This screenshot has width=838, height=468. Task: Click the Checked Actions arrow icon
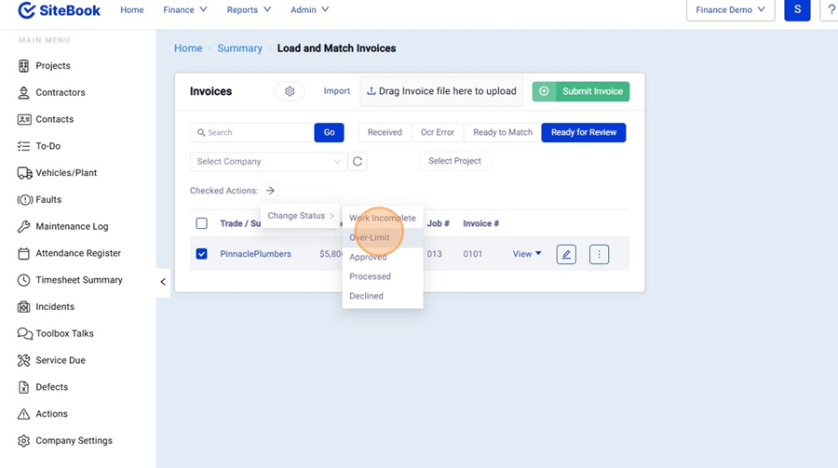pyautogui.click(x=270, y=191)
